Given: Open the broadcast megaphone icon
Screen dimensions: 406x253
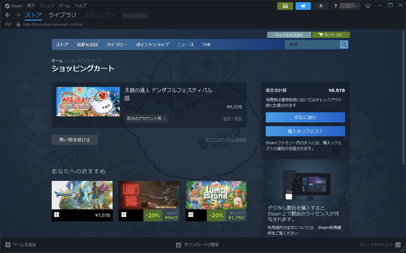Looking at the screenshot, I should (303, 6).
